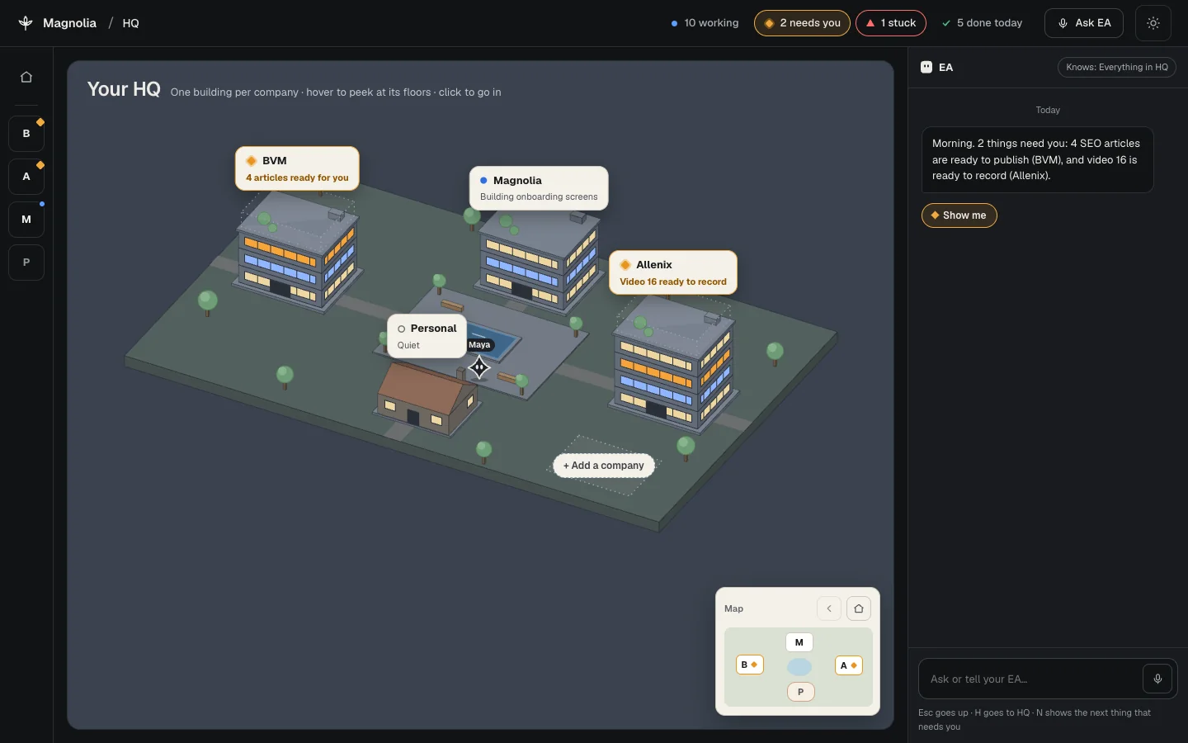This screenshot has width=1188, height=743.
Task: Select the B company in the sidebar
Action: click(x=26, y=134)
